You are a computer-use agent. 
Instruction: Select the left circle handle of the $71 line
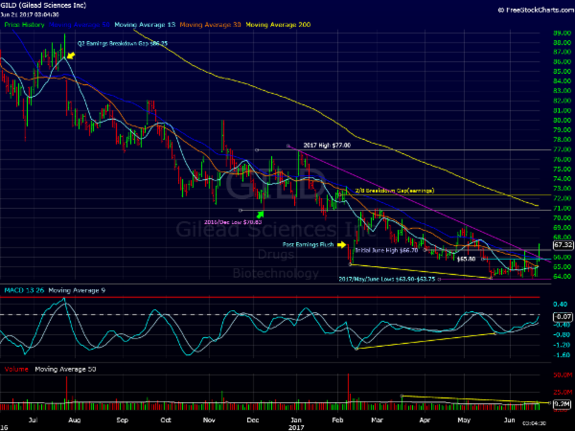[241, 210]
